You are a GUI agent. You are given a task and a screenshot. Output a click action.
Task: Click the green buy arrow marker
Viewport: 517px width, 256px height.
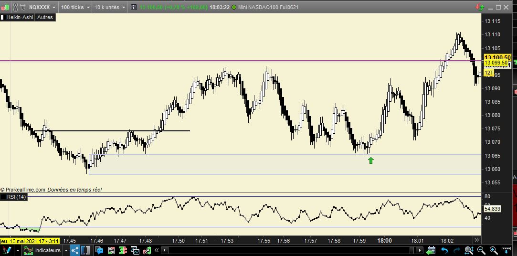pyautogui.click(x=371, y=160)
